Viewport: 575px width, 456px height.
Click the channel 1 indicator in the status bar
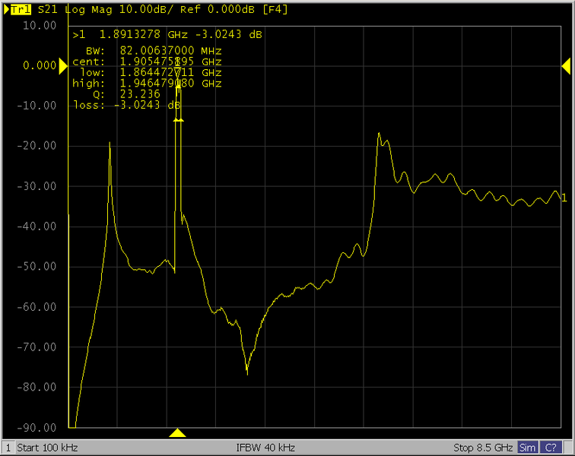click(8, 447)
